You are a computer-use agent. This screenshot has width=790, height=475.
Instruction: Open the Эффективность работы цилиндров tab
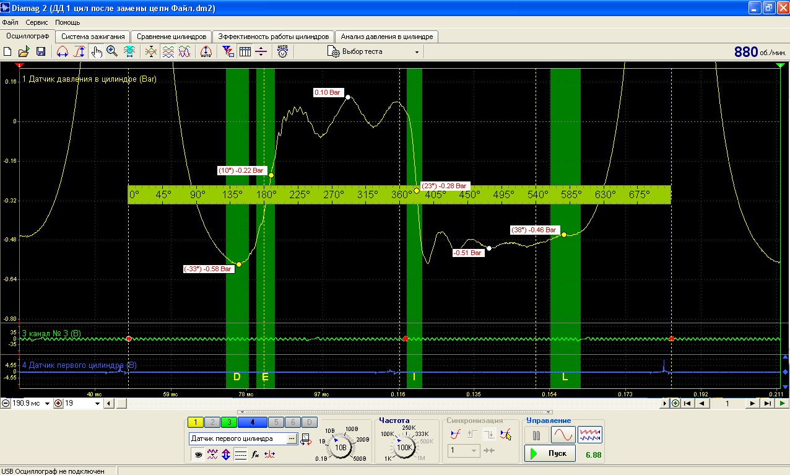[274, 37]
